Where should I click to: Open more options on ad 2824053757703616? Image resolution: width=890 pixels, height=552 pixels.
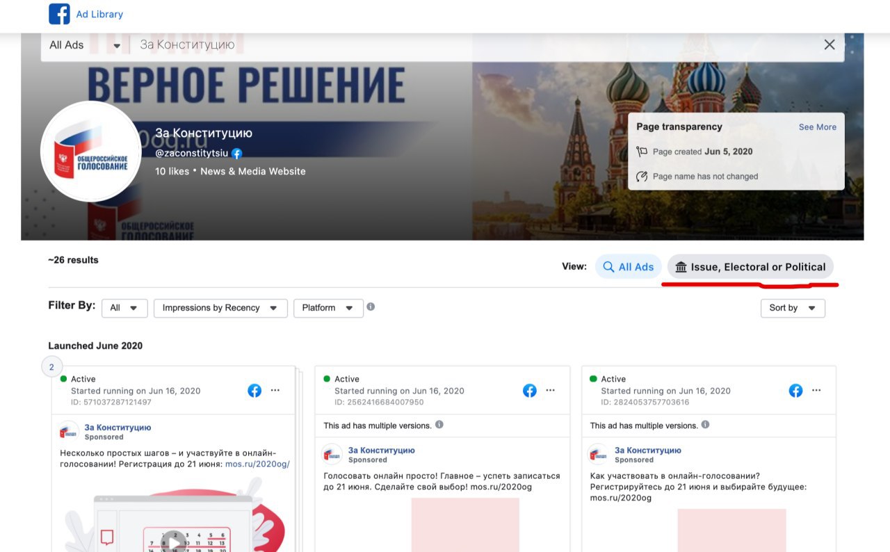(x=817, y=391)
